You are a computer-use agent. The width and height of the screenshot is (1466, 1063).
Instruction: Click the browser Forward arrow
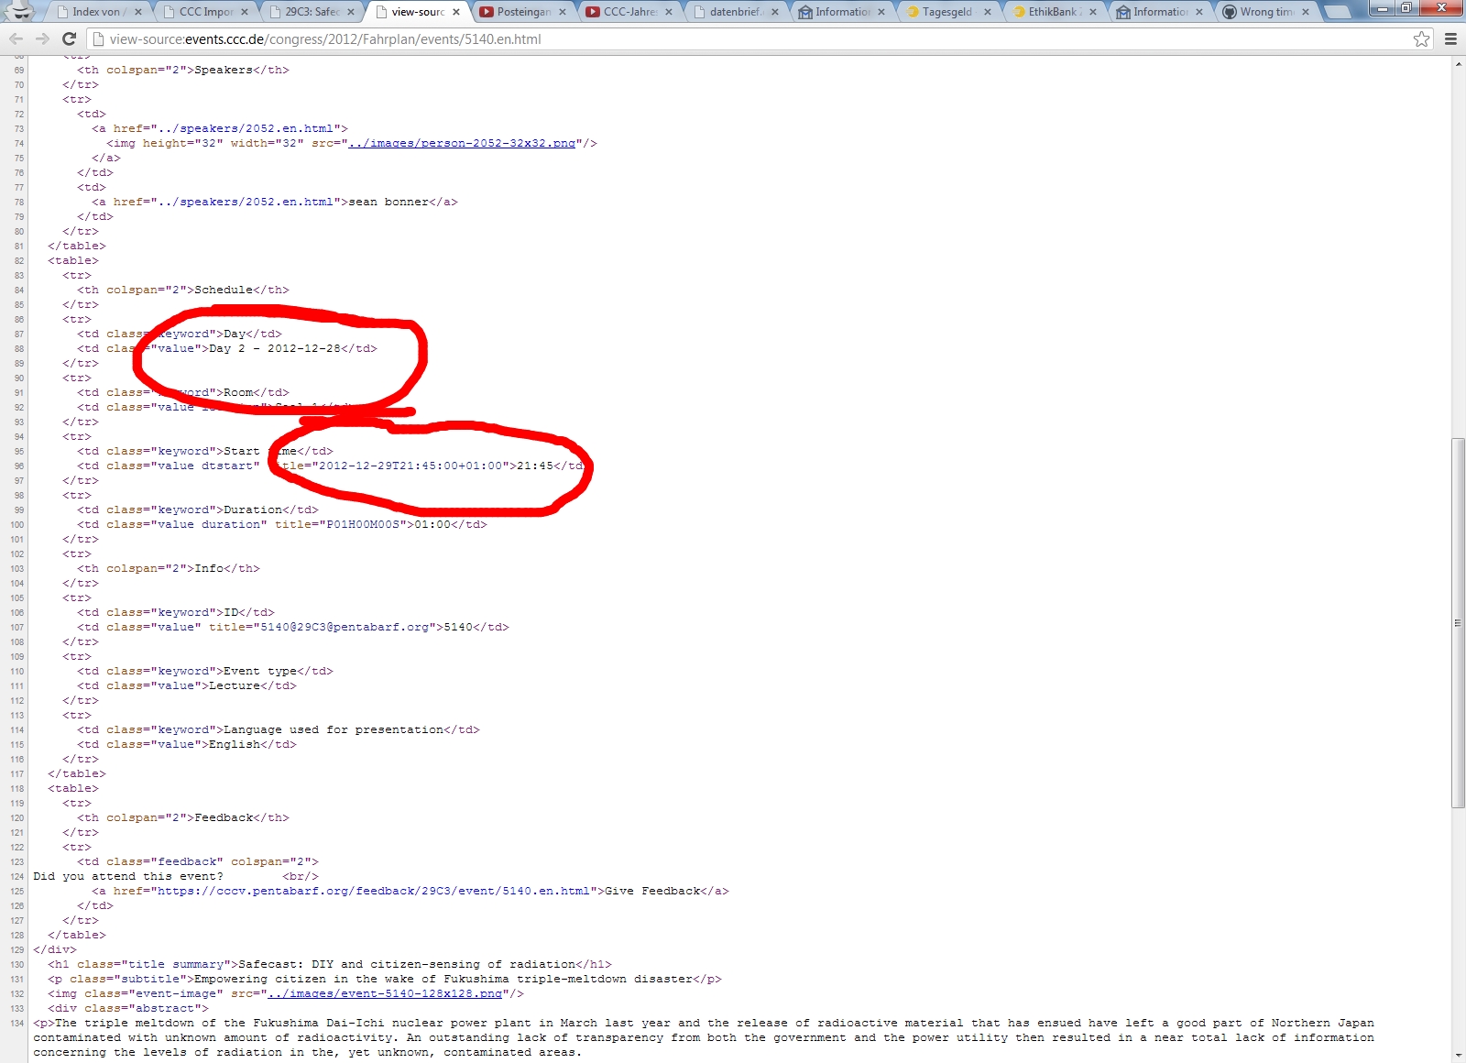42,38
